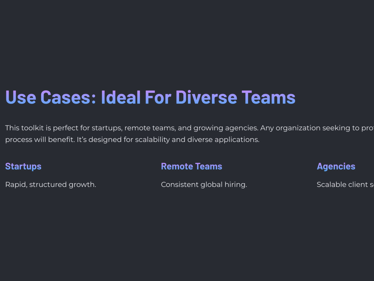This screenshot has height=281, width=374.
Task: Click the 'Startups' subheading
Action: [23, 166]
